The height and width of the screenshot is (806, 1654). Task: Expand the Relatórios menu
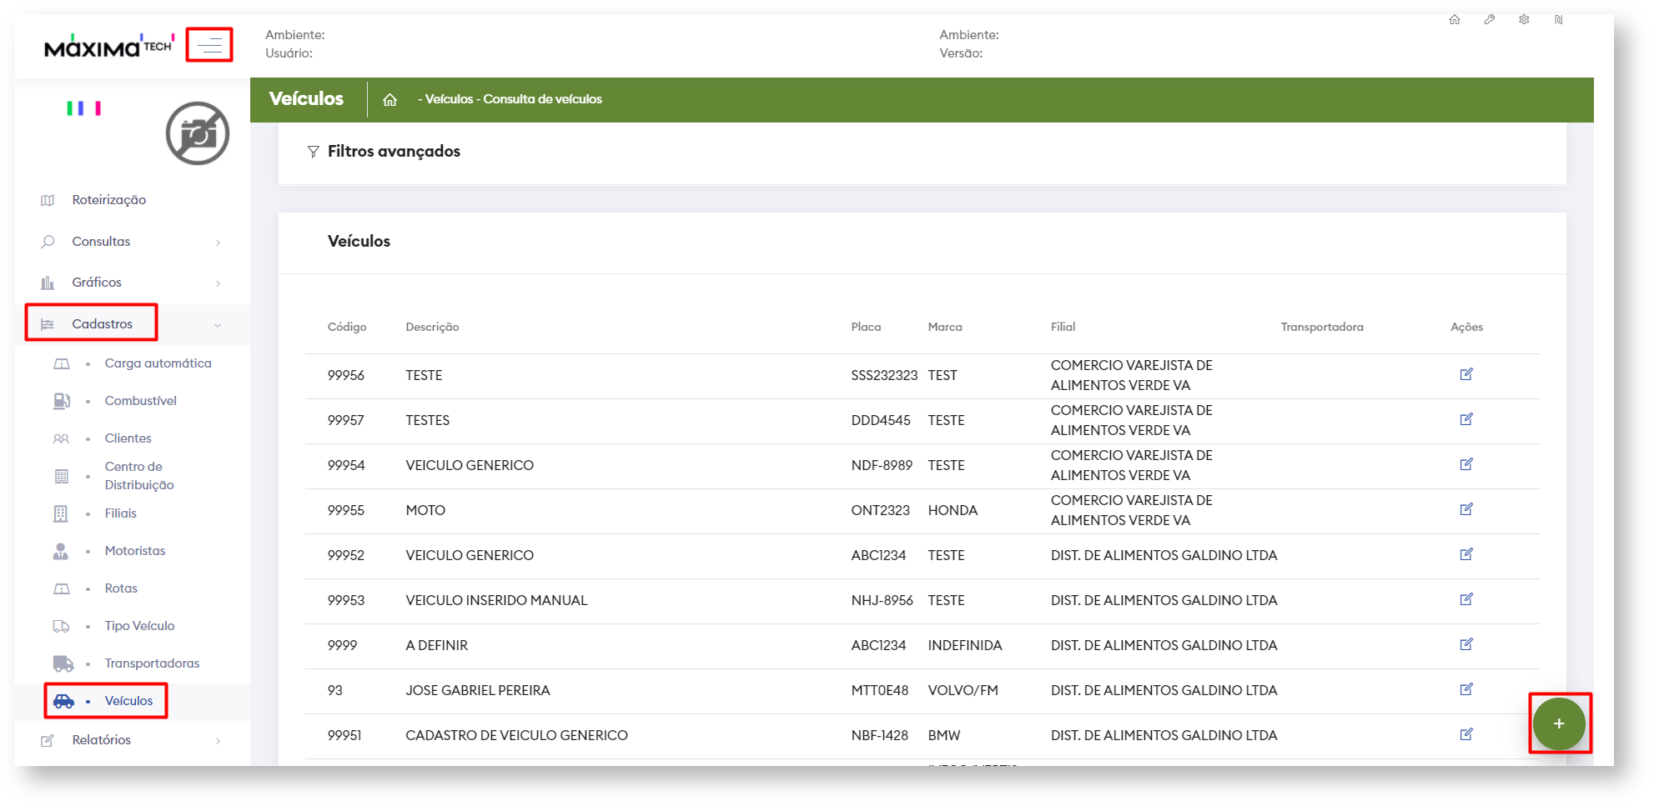tap(101, 740)
